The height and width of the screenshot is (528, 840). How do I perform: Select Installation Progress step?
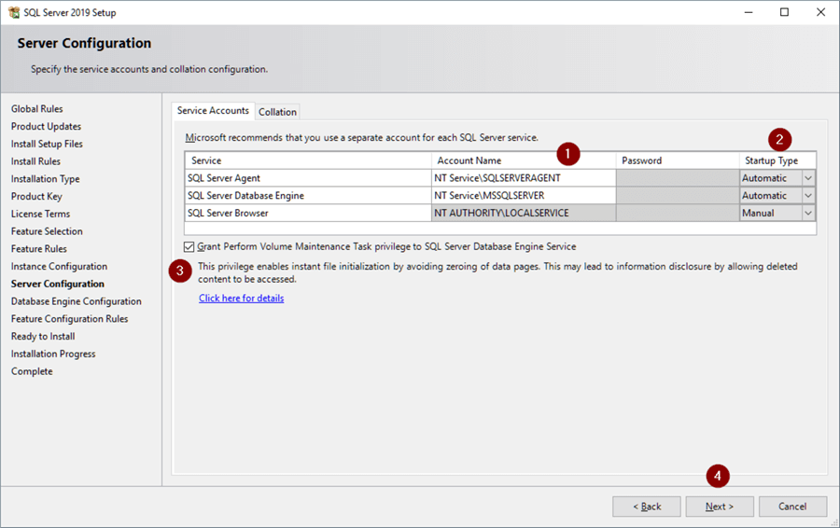[x=53, y=354]
